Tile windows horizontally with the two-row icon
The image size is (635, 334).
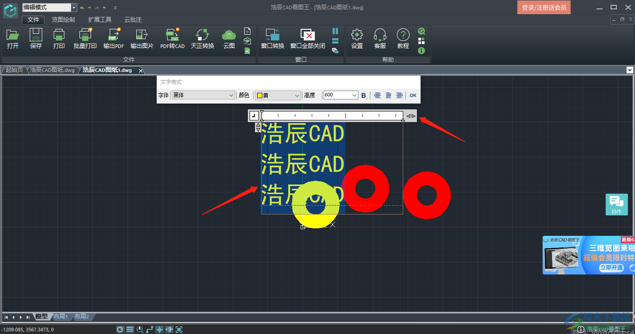click(x=335, y=41)
